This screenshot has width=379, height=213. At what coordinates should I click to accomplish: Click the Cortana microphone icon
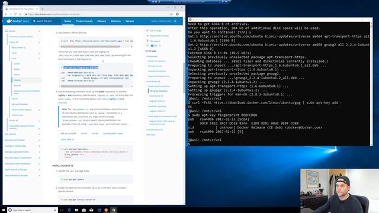(55, 210)
